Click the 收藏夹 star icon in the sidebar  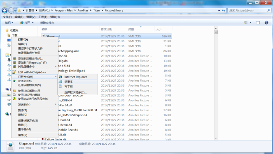pos(7,30)
